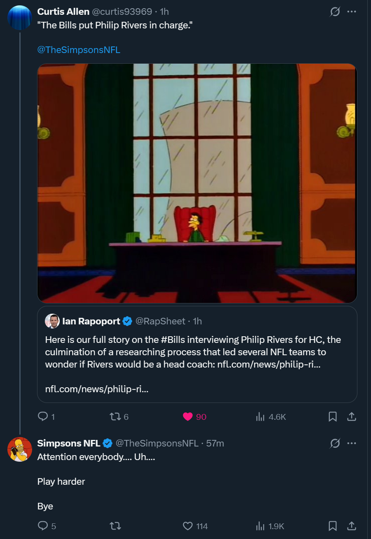
Task: Open Grok icon on Curtis Allen's tweet
Action: (335, 12)
